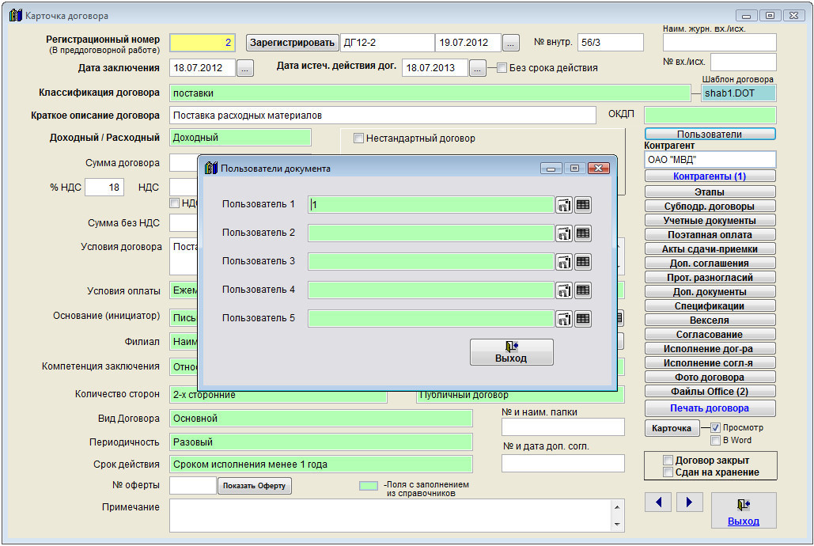Toggle the В Word checkbox
The width and height of the screenshot is (814, 546).
click(715, 440)
